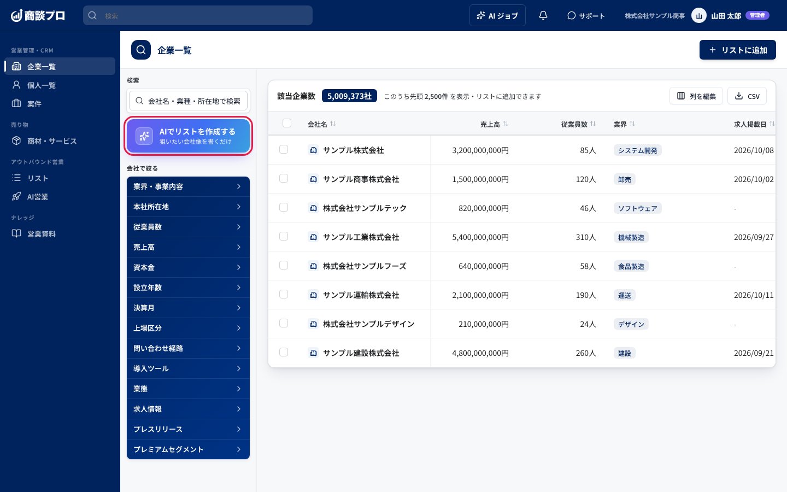Sort by 業界 column arrows
The image size is (787, 492).
pyautogui.click(x=632, y=124)
